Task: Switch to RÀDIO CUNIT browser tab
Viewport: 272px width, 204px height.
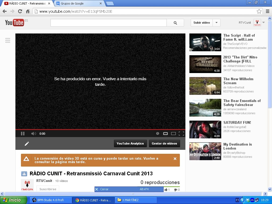Action: (27, 3)
